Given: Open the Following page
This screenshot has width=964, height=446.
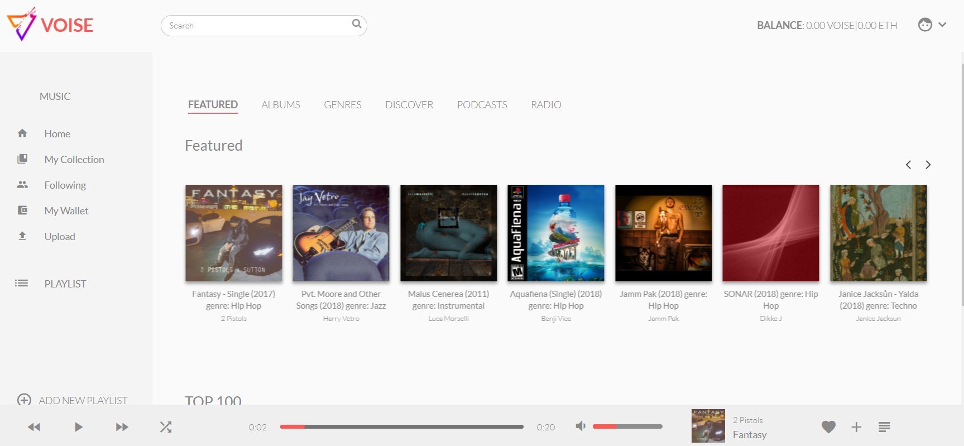Looking at the screenshot, I should [x=65, y=185].
